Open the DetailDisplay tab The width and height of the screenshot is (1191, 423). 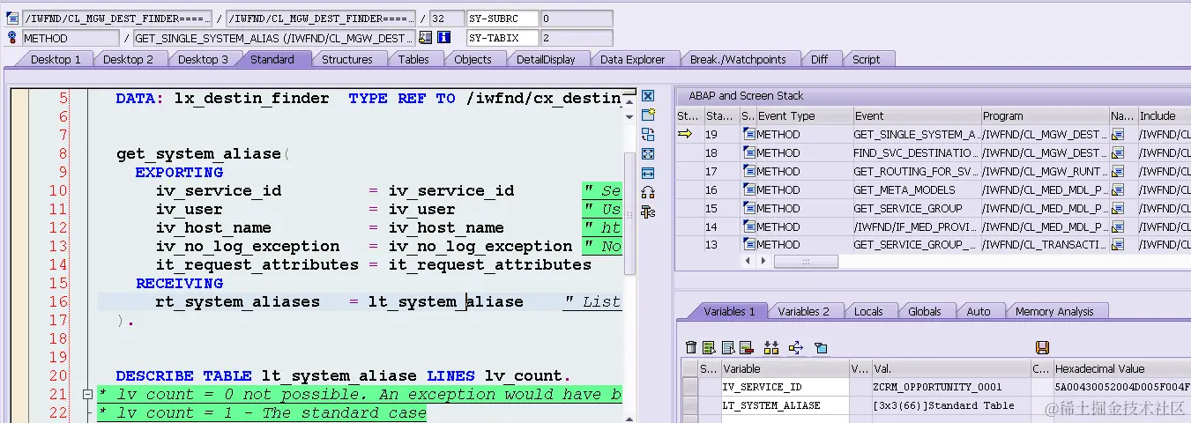tap(546, 59)
